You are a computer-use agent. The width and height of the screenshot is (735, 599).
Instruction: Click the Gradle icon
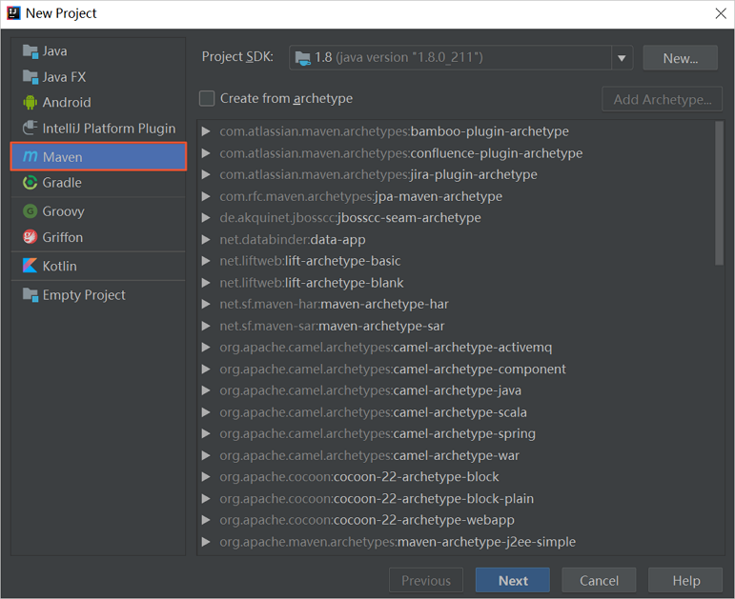[x=30, y=182]
